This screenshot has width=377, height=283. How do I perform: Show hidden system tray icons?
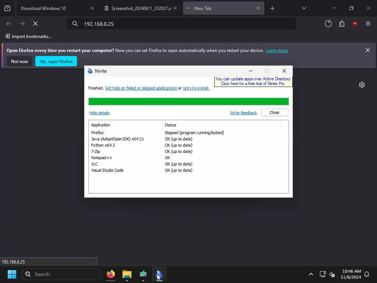311,274
